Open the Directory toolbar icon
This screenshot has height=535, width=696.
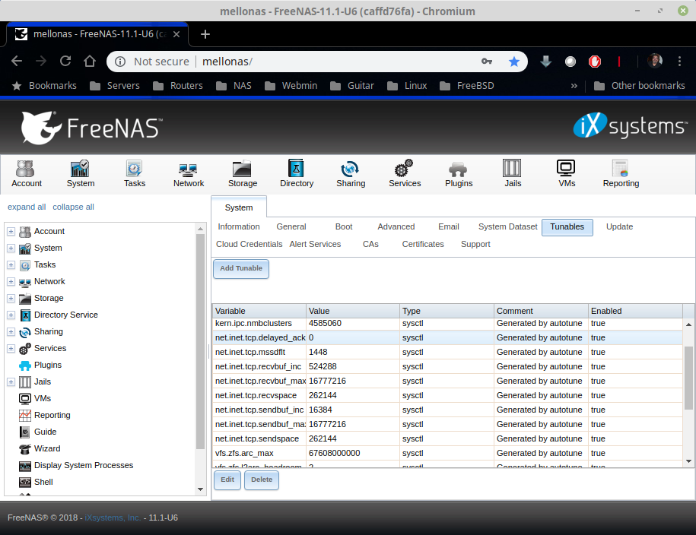pyautogui.click(x=297, y=173)
